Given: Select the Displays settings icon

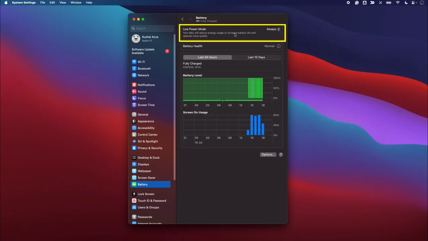Looking at the screenshot, I should (x=135, y=164).
